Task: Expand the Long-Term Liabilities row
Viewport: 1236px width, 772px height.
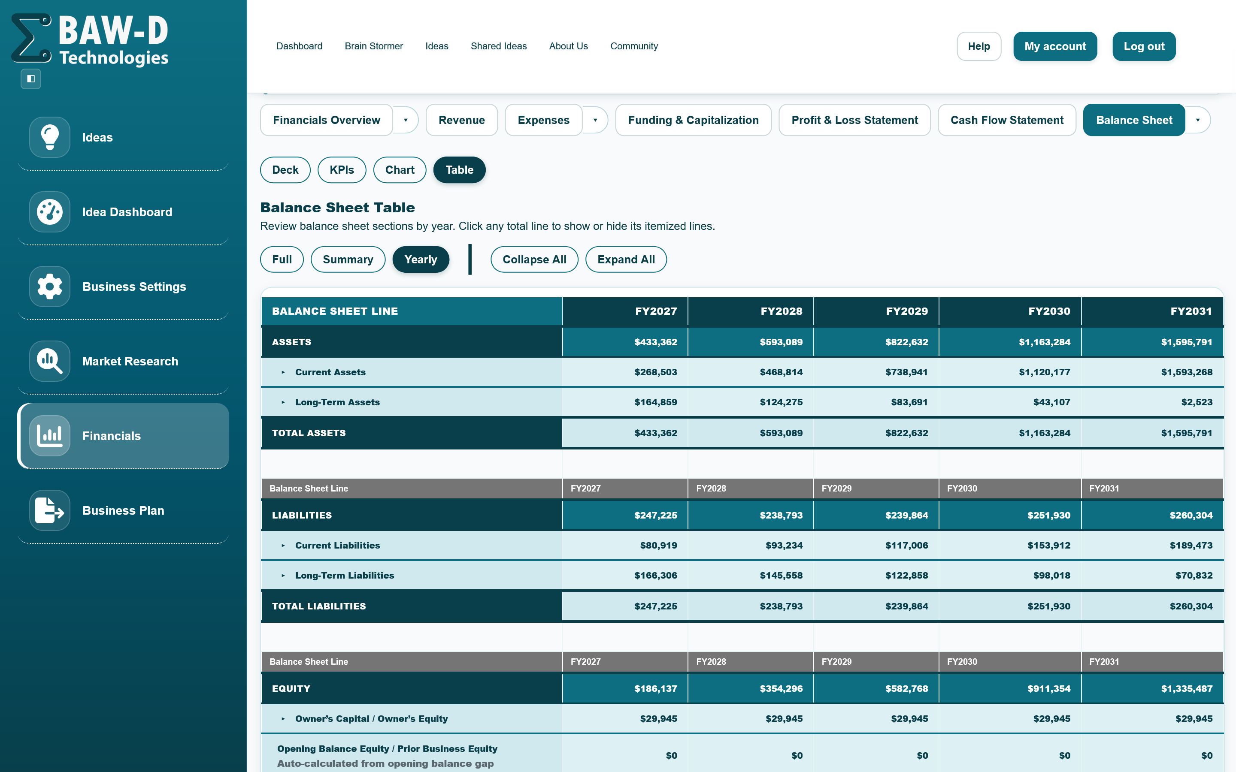Action: 283,576
